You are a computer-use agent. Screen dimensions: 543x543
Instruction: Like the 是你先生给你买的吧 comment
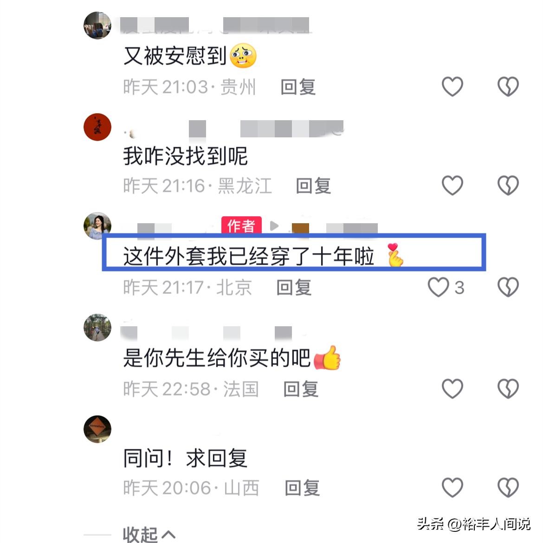click(x=452, y=388)
